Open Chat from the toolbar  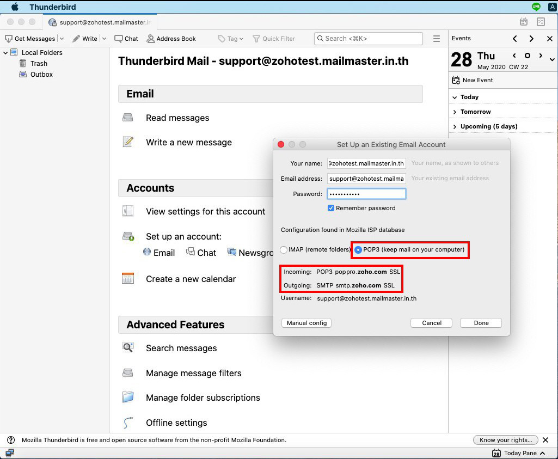pyautogui.click(x=126, y=39)
